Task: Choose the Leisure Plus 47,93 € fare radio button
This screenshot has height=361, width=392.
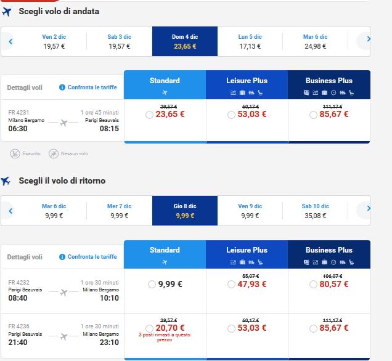Action: point(231,285)
